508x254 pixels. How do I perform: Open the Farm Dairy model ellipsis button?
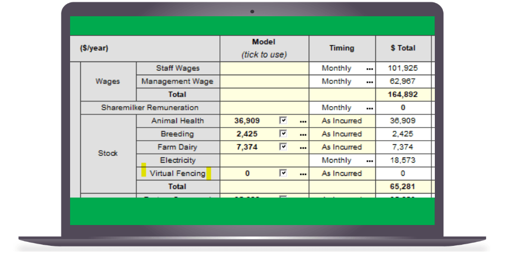pyautogui.click(x=303, y=148)
